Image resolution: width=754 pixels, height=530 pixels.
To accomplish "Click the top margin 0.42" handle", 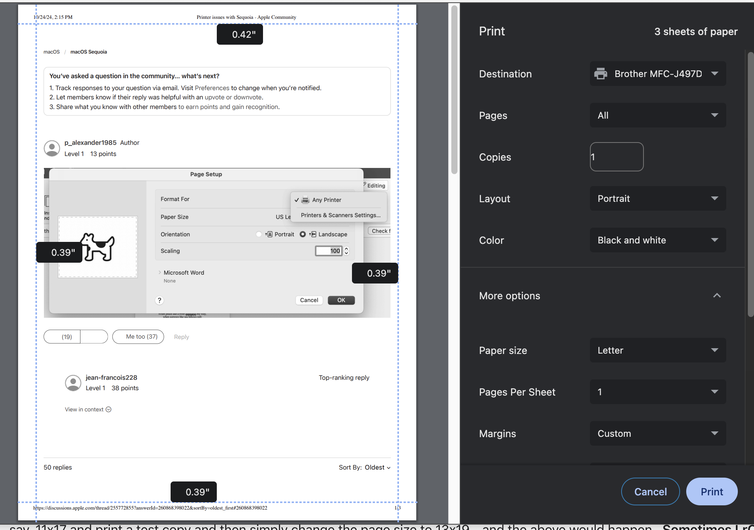I will [x=240, y=35].
